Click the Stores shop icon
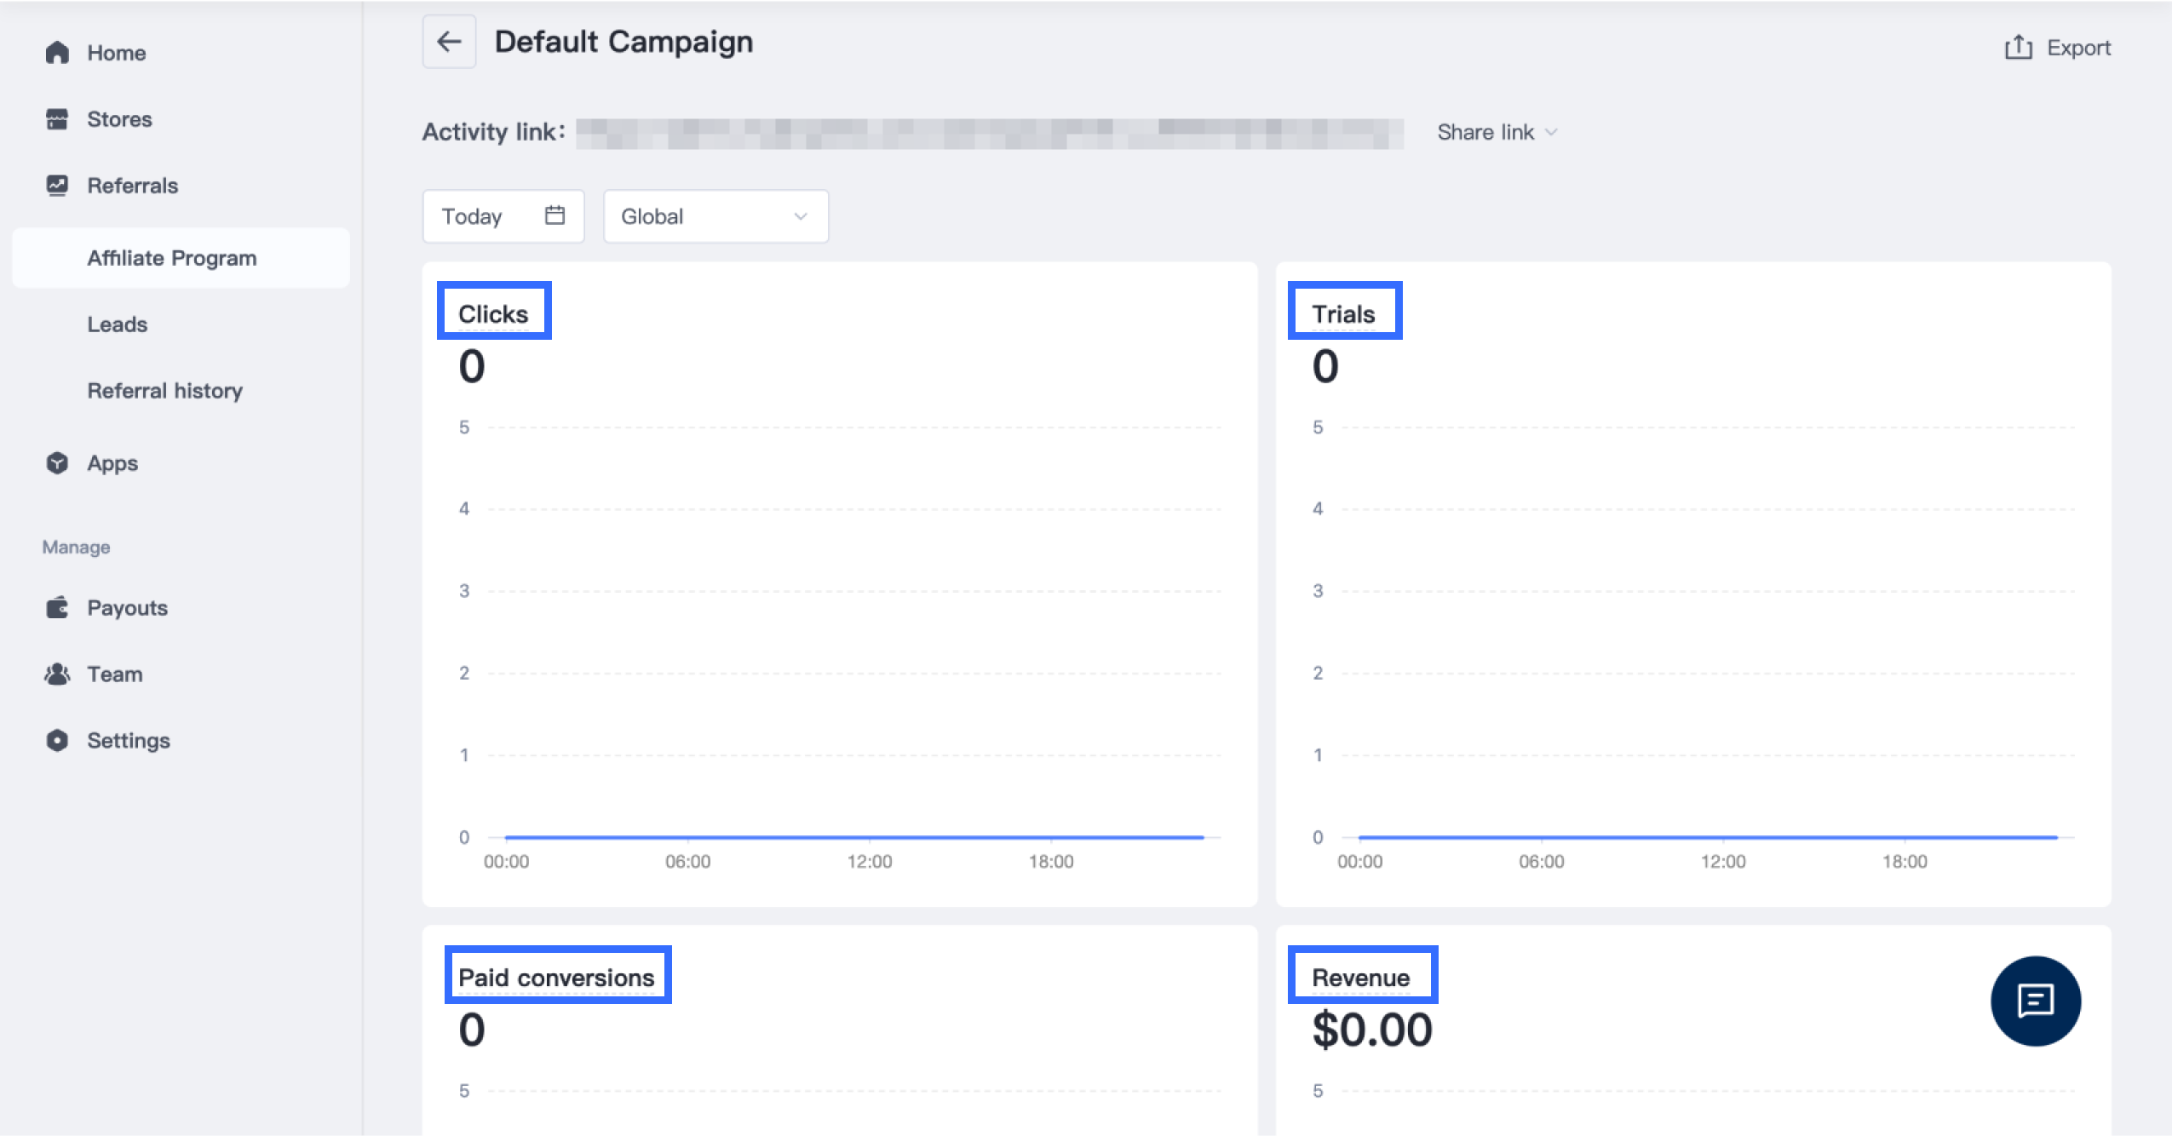This screenshot has width=2172, height=1136. click(x=57, y=119)
